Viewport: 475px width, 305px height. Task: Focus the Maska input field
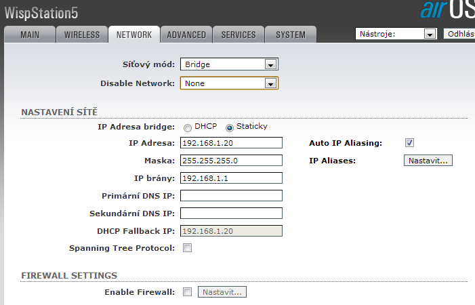pyautogui.click(x=231, y=161)
